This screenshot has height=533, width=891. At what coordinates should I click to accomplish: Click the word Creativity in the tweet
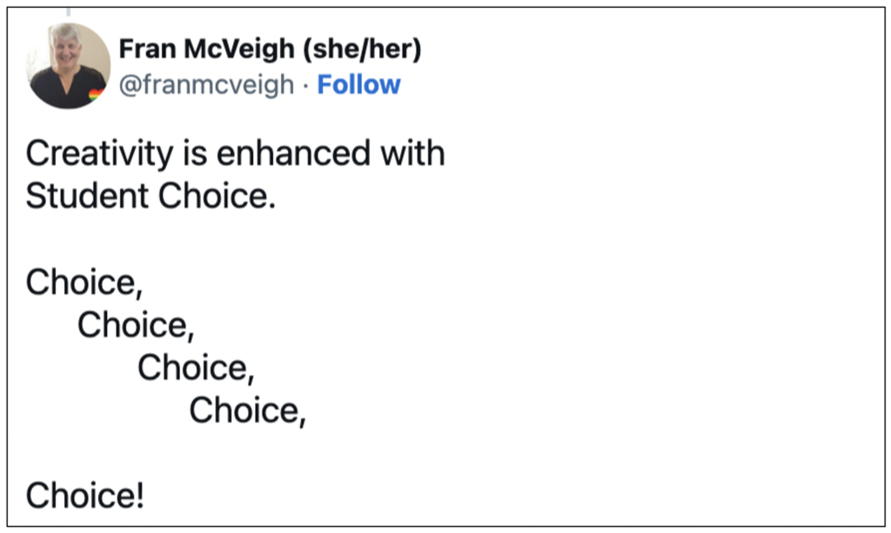pos(99,155)
